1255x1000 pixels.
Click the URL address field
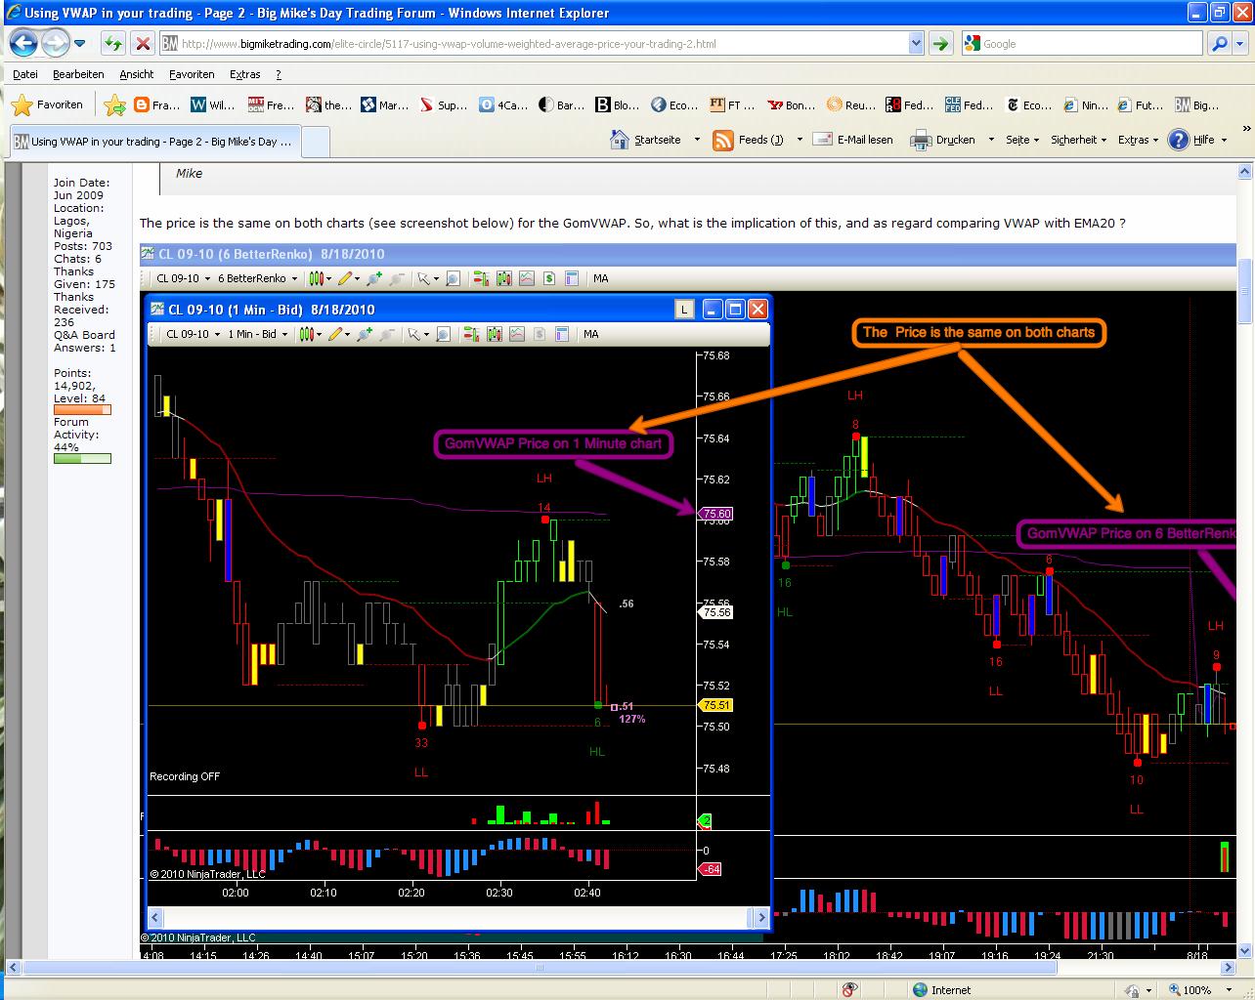[542, 43]
